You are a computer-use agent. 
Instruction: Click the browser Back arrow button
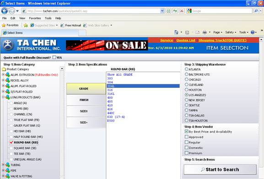(5, 11)
